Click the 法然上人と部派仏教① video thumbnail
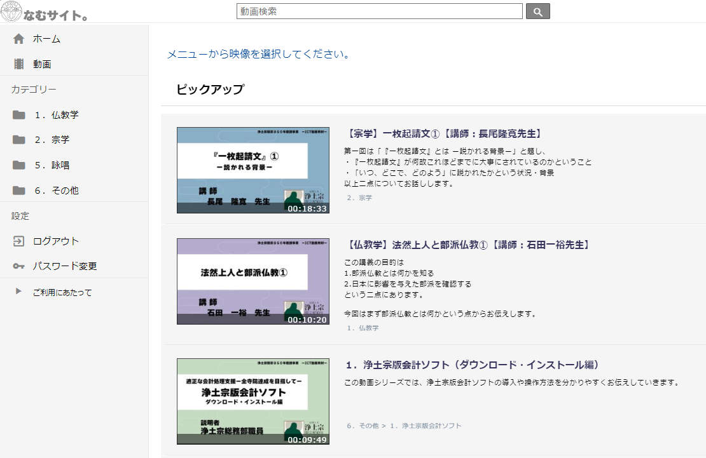 (253, 281)
